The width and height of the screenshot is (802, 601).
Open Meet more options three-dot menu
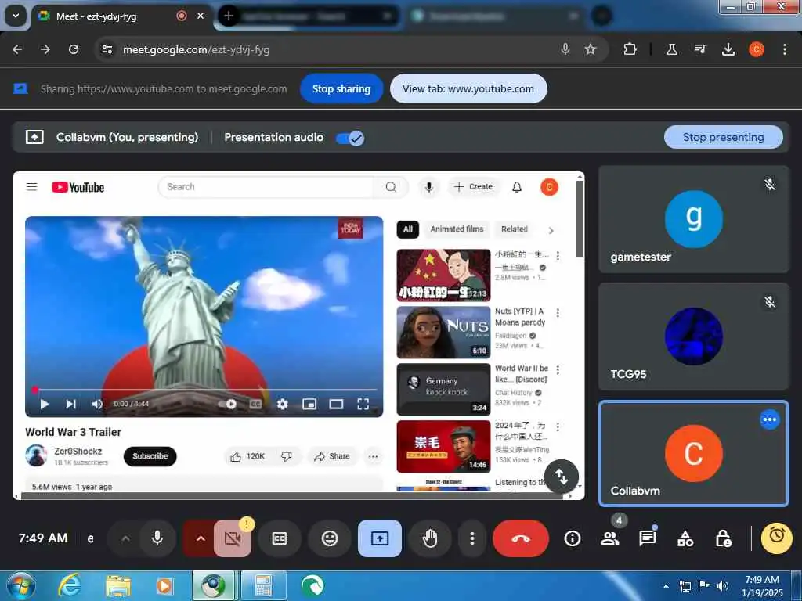point(472,538)
